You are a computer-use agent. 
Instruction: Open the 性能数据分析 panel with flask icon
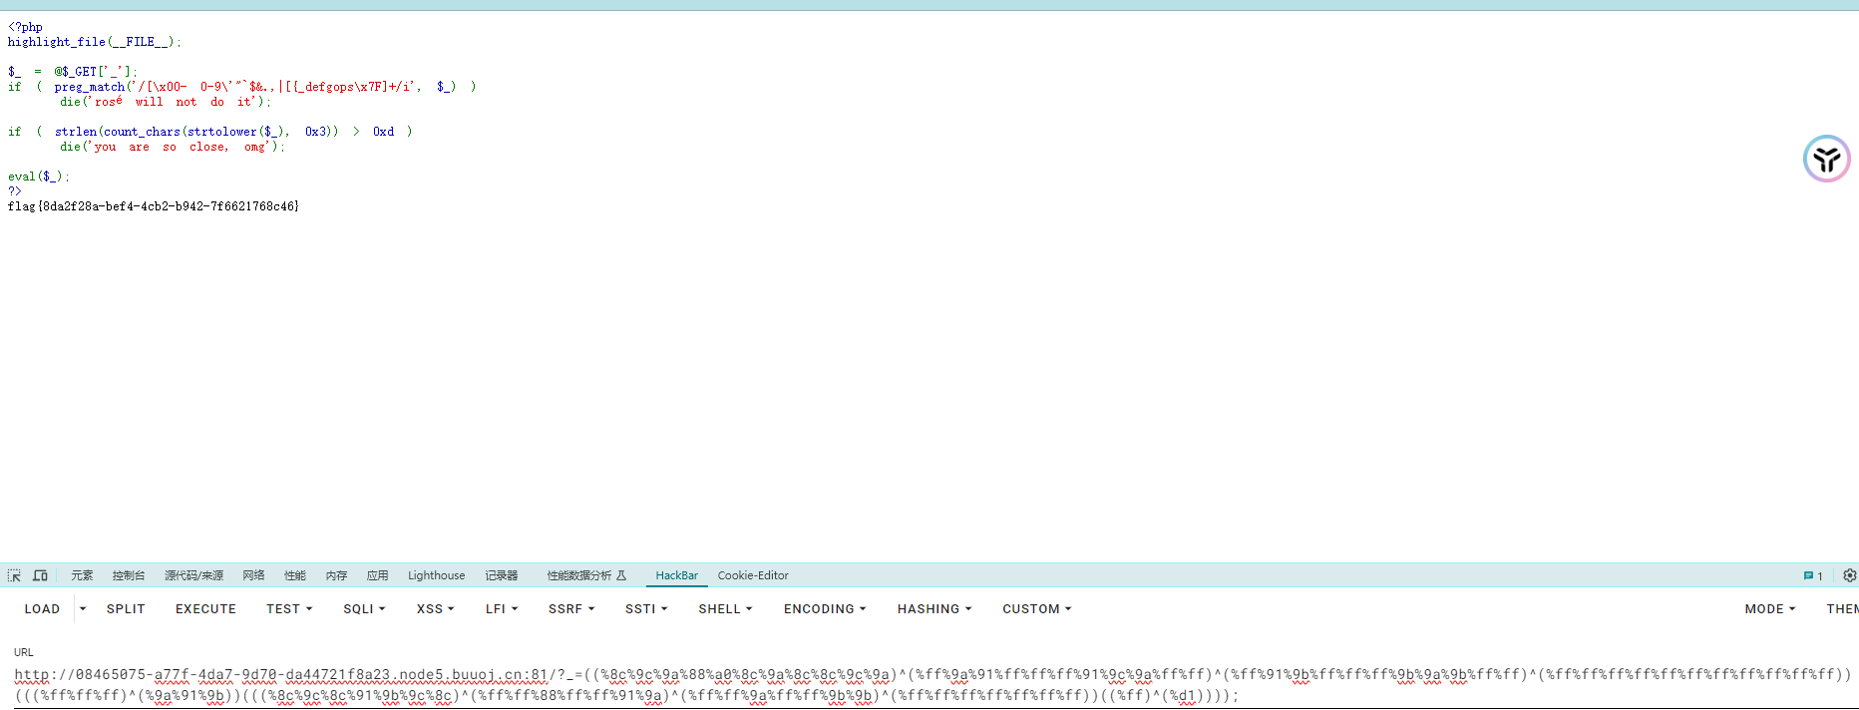click(x=585, y=575)
